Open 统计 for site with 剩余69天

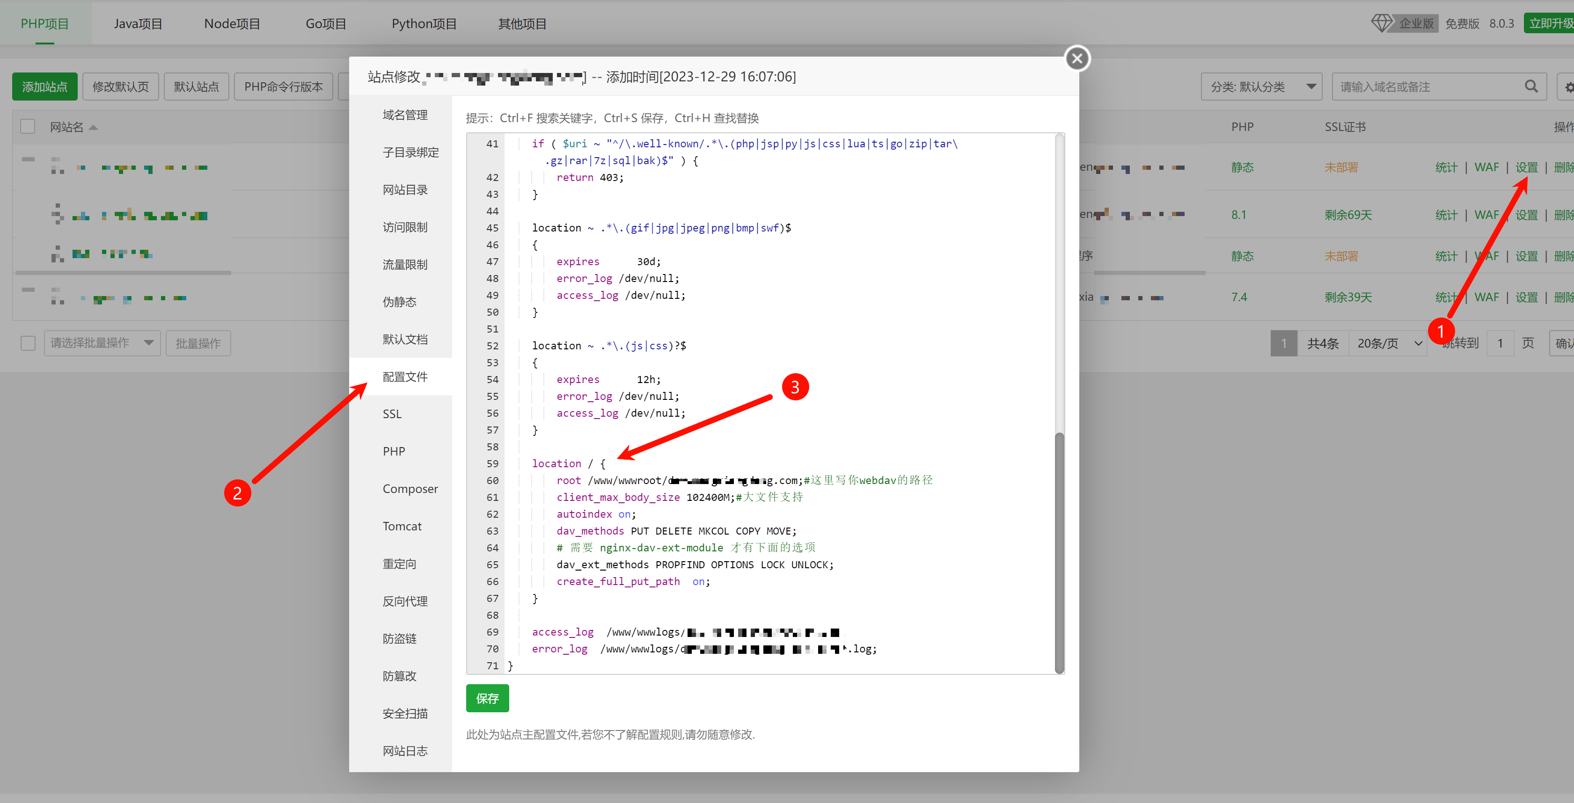tap(1446, 215)
